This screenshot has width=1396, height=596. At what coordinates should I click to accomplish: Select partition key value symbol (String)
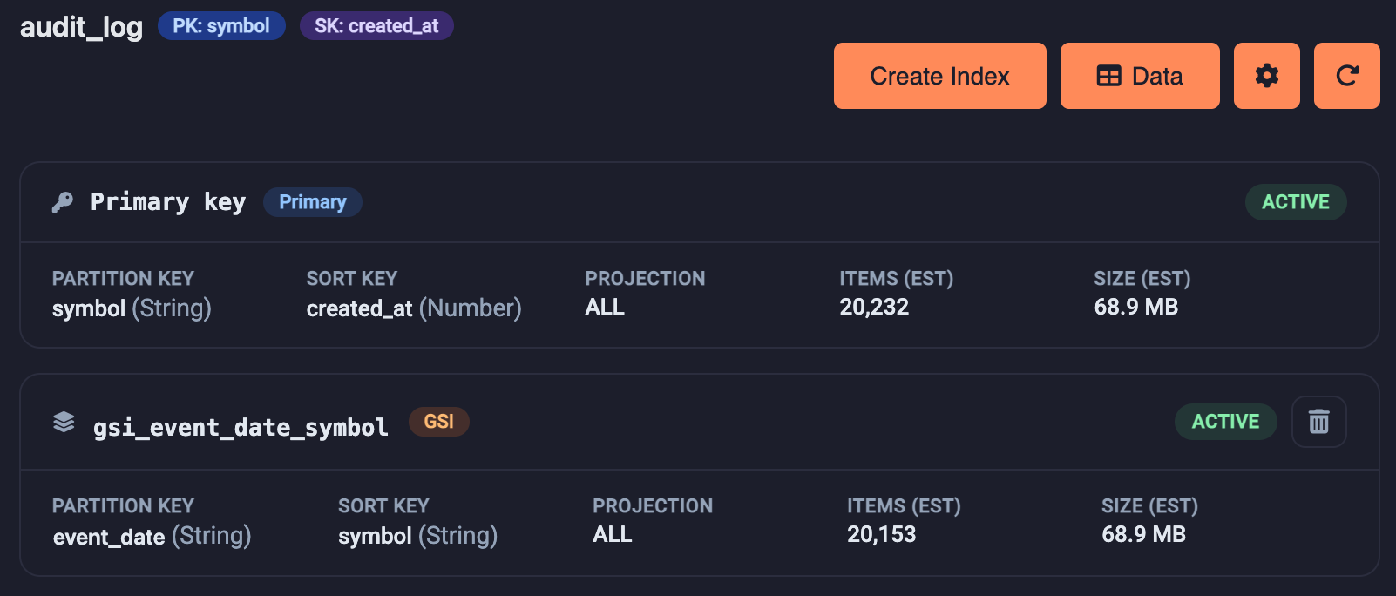(132, 308)
